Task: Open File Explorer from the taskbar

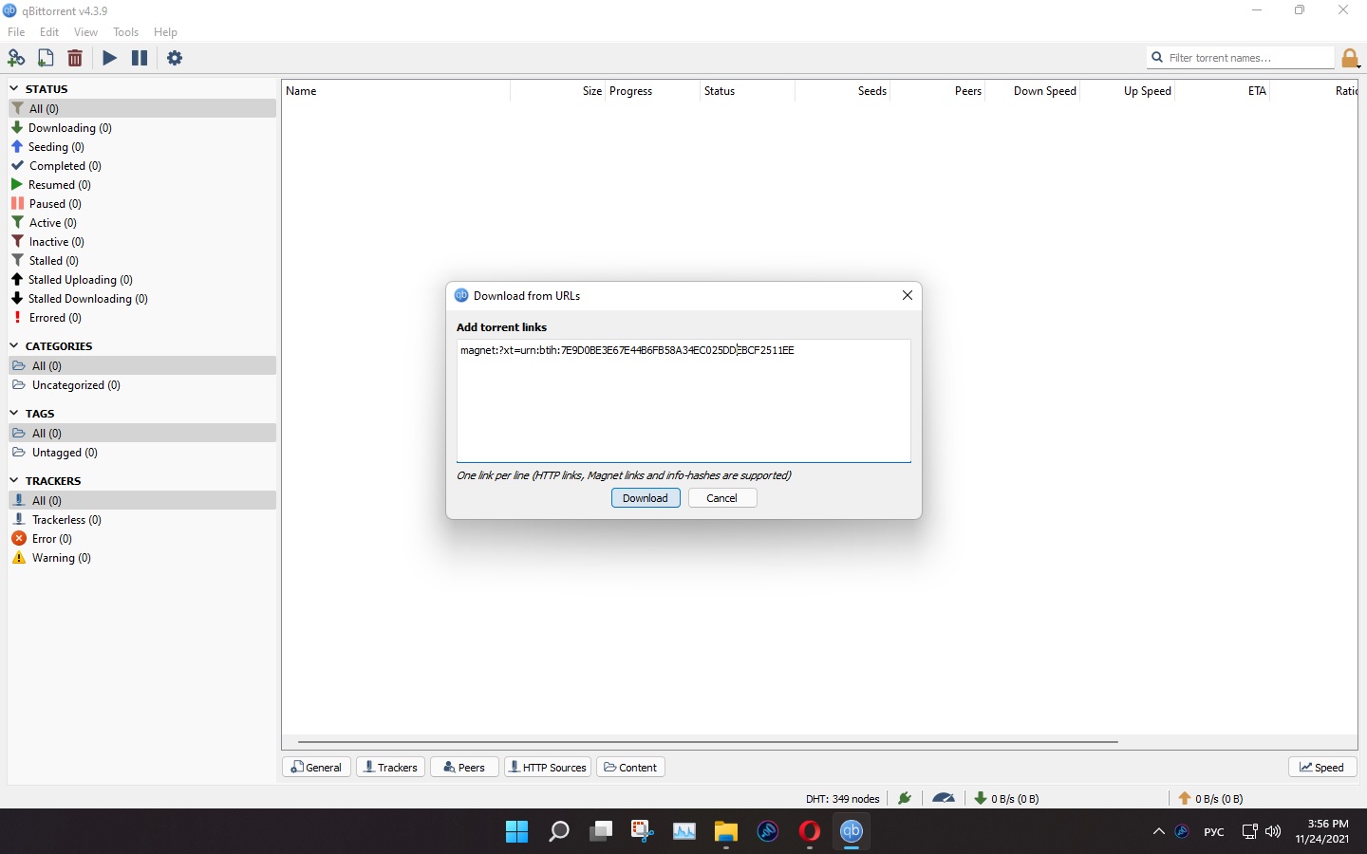Action: click(726, 831)
